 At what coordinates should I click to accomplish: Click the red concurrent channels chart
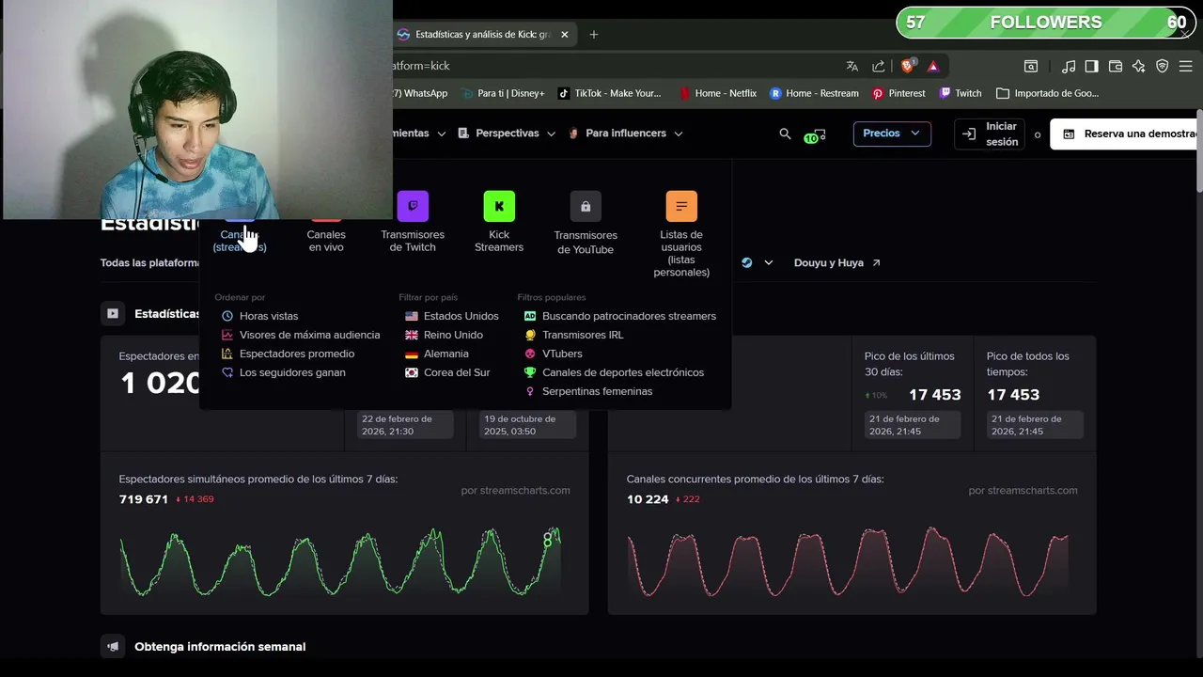click(848, 562)
